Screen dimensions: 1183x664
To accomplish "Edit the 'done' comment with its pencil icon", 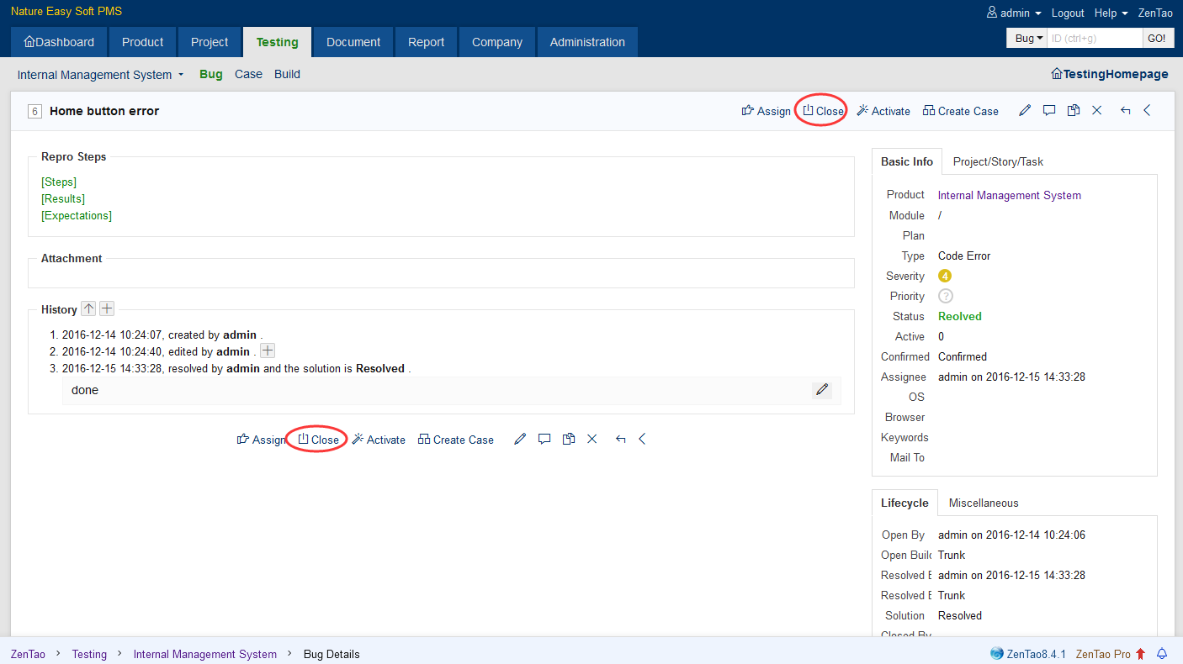I will 822,390.
